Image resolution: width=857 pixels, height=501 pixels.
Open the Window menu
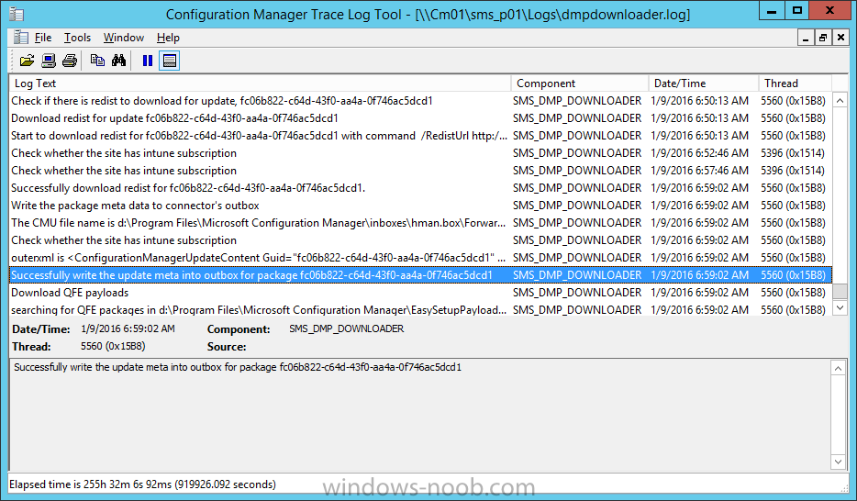[124, 38]
